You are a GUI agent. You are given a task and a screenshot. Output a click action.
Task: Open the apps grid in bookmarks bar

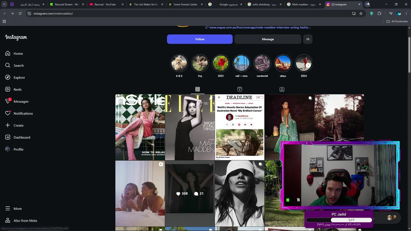click(x=4, y=21)
